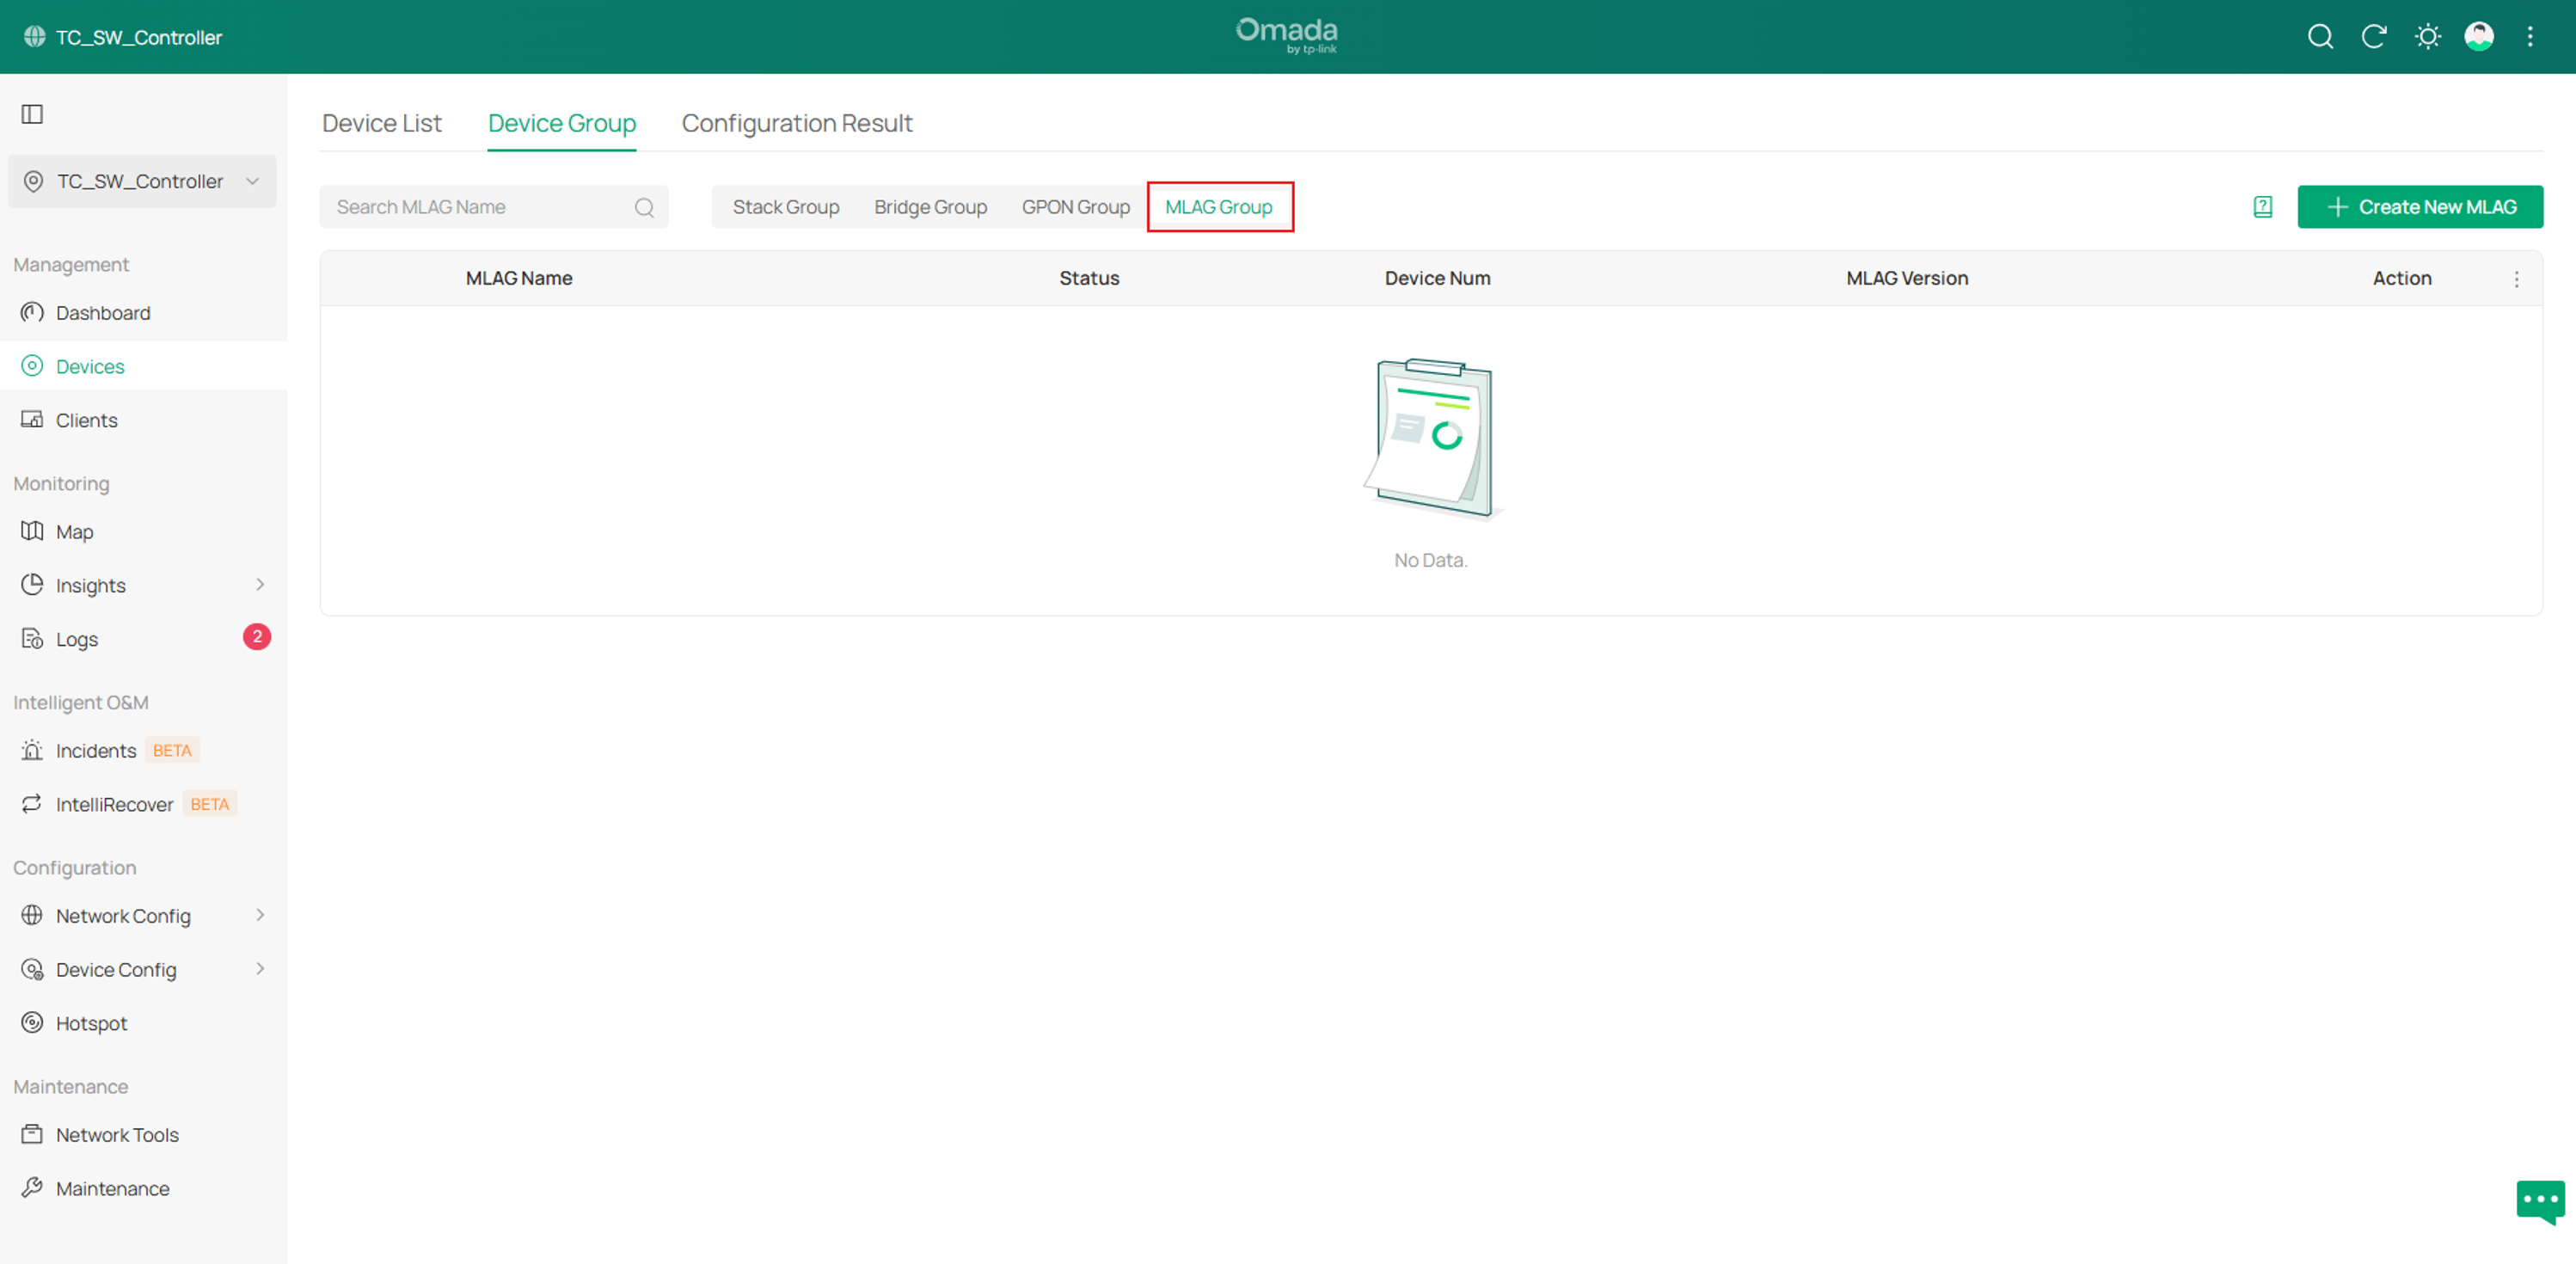2576x1264 pixels.
Task: Select the Device Group tab
Action: point(562,123)
